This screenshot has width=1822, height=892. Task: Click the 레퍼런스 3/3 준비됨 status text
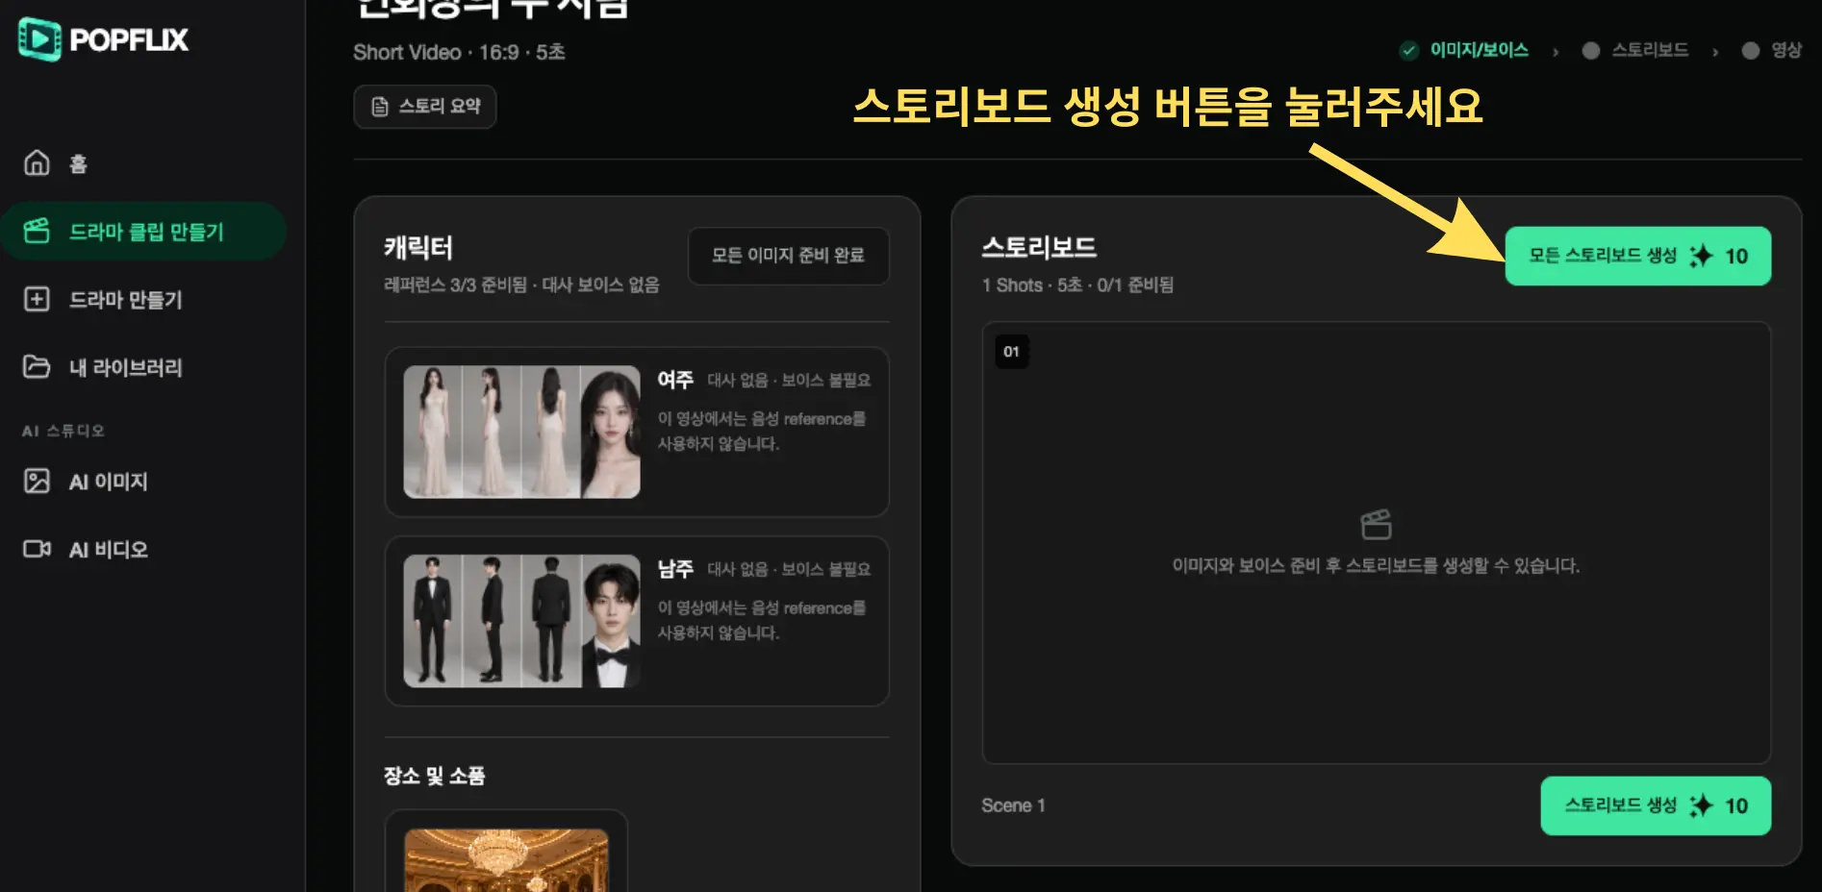(455, 285)
